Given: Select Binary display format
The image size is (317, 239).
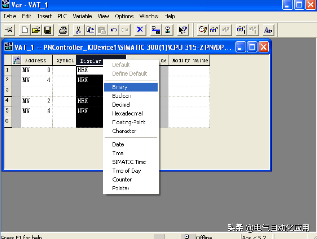Looking at the screenshot, I should click(120, 87).
